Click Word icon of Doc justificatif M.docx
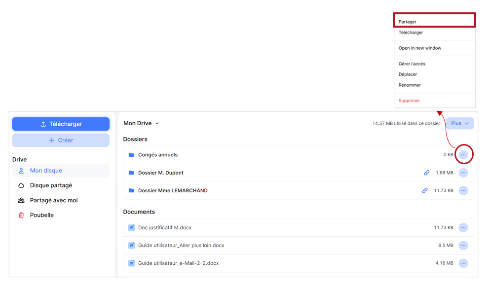The image size is (490, 287). click(132, 228)
